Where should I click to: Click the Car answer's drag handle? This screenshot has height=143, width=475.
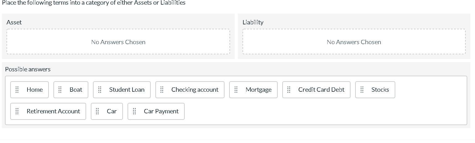(x=98, y=111)
